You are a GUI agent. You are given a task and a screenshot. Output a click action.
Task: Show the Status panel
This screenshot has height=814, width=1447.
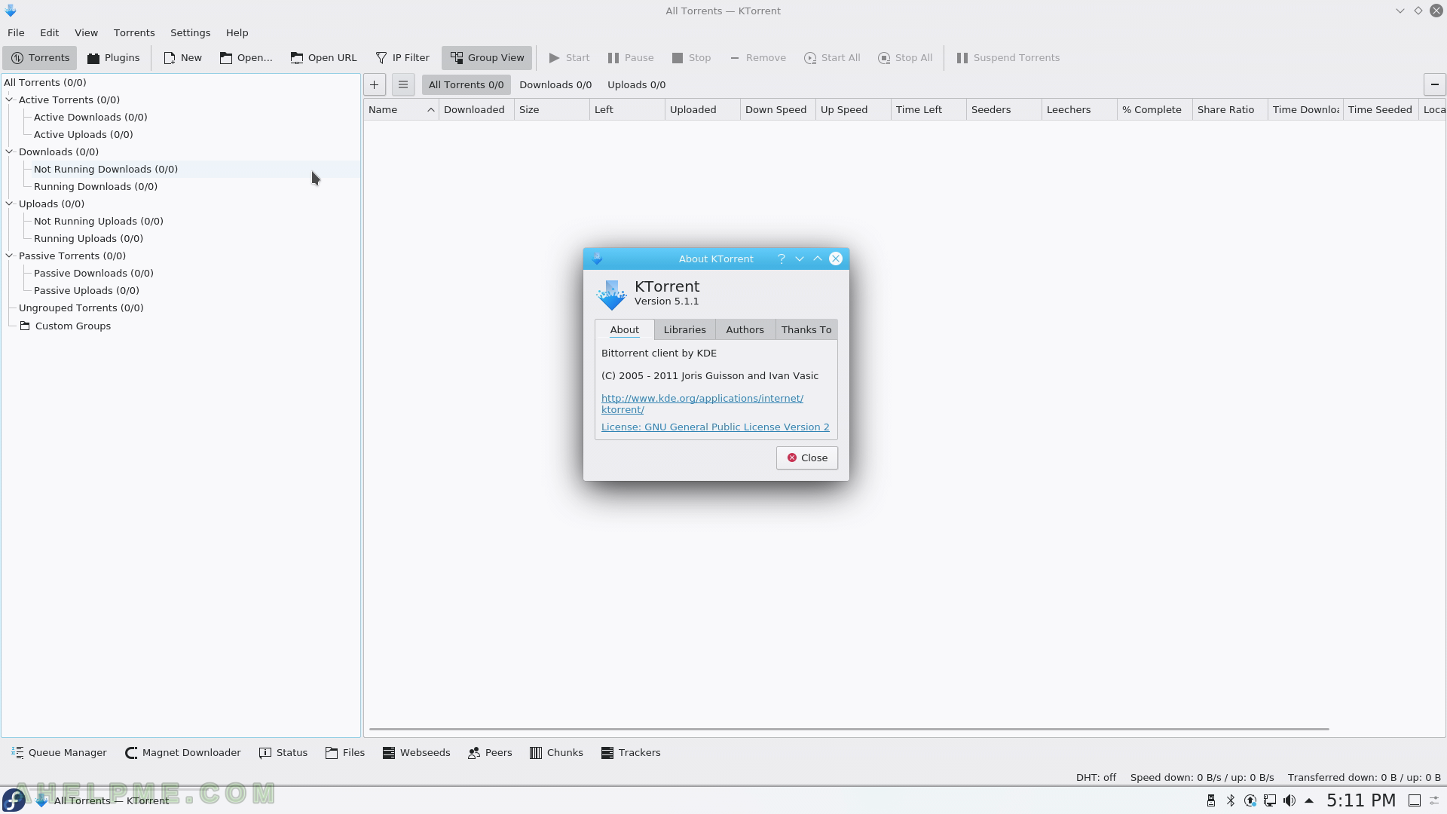283,753
